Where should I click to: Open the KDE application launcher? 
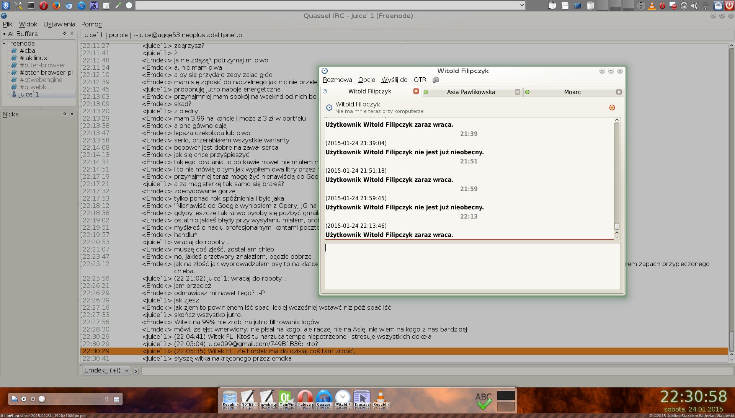[6, 5]
